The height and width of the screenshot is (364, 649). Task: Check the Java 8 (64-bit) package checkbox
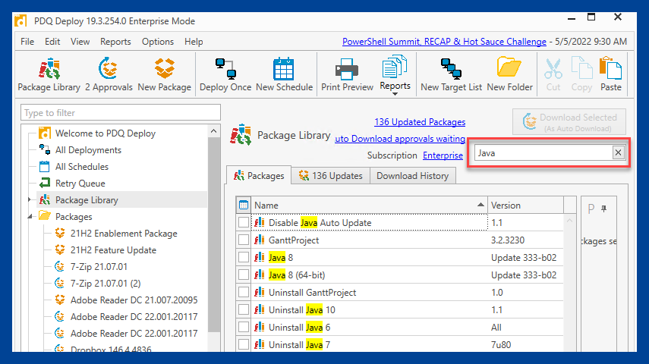click(x=244, y=275)
